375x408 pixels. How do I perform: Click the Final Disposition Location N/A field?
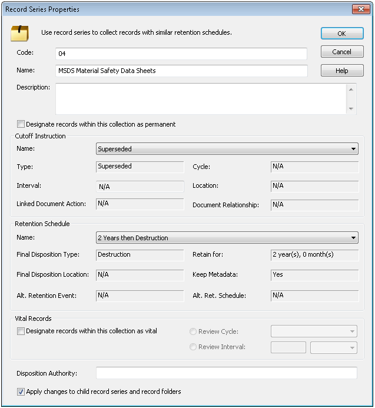140,276
